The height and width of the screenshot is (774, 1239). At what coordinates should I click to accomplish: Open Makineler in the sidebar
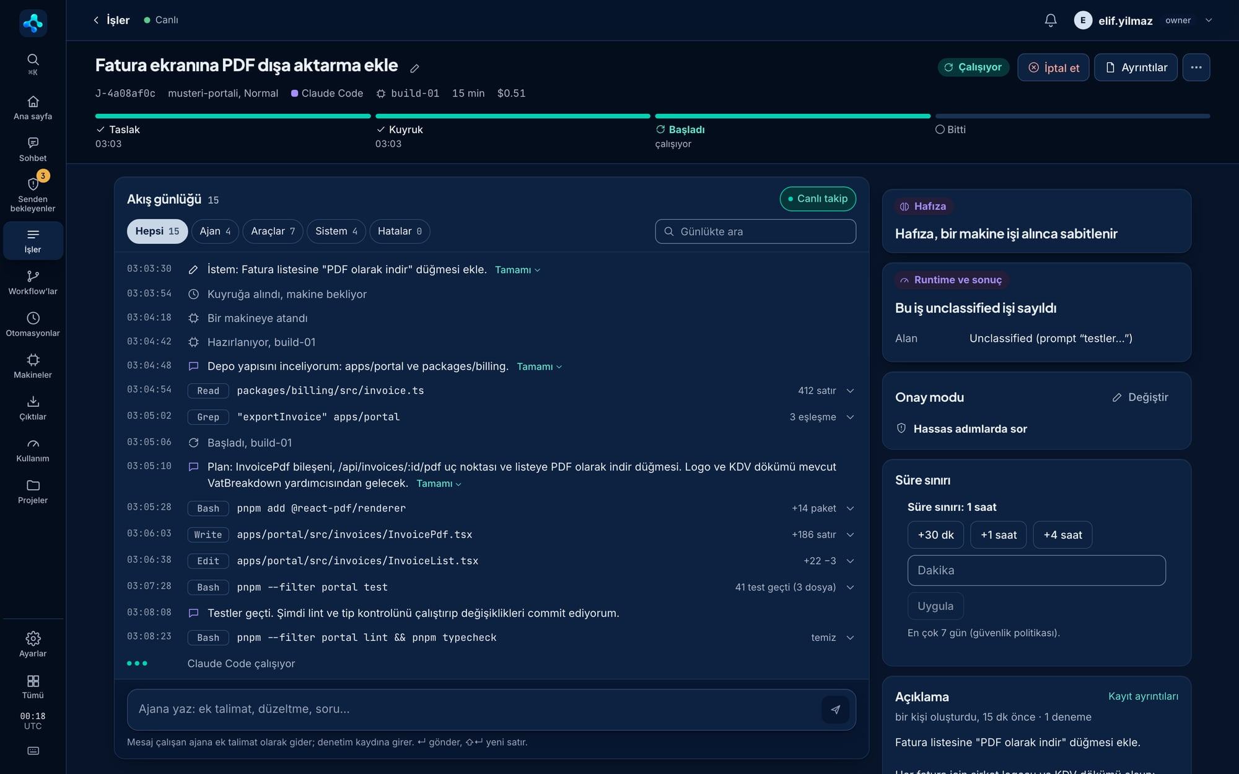pyautogui.click(x=33, y=366)
